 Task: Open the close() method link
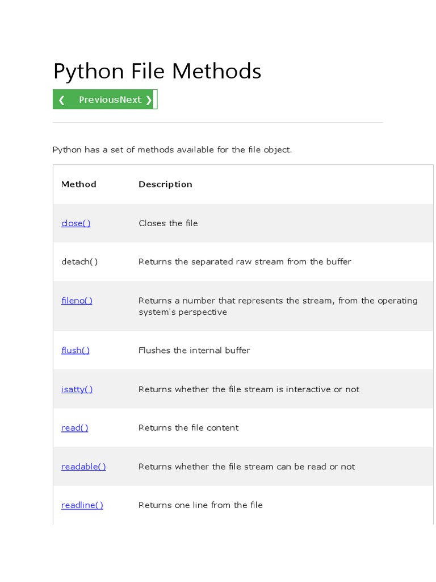(x=76, y=223)
